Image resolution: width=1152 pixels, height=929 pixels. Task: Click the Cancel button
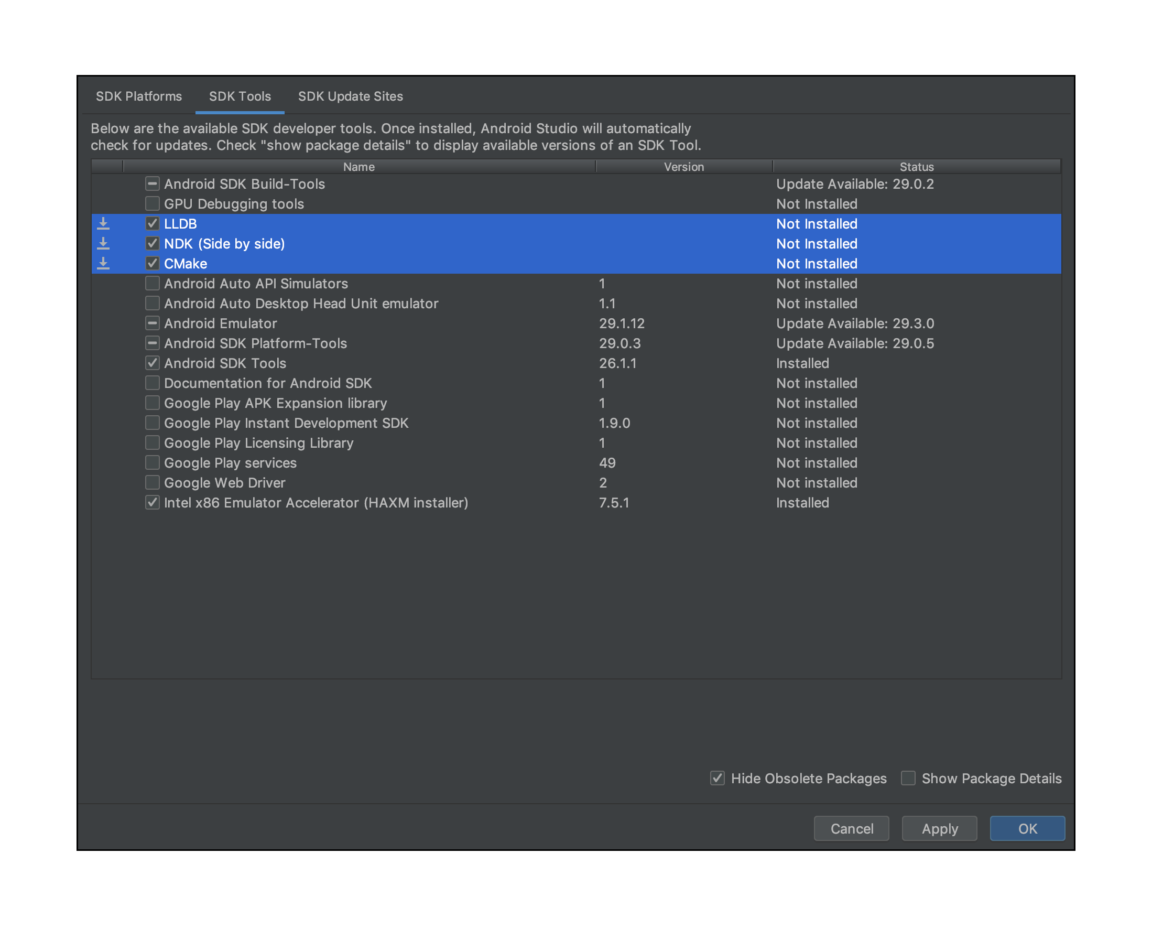tap(851, 828)
